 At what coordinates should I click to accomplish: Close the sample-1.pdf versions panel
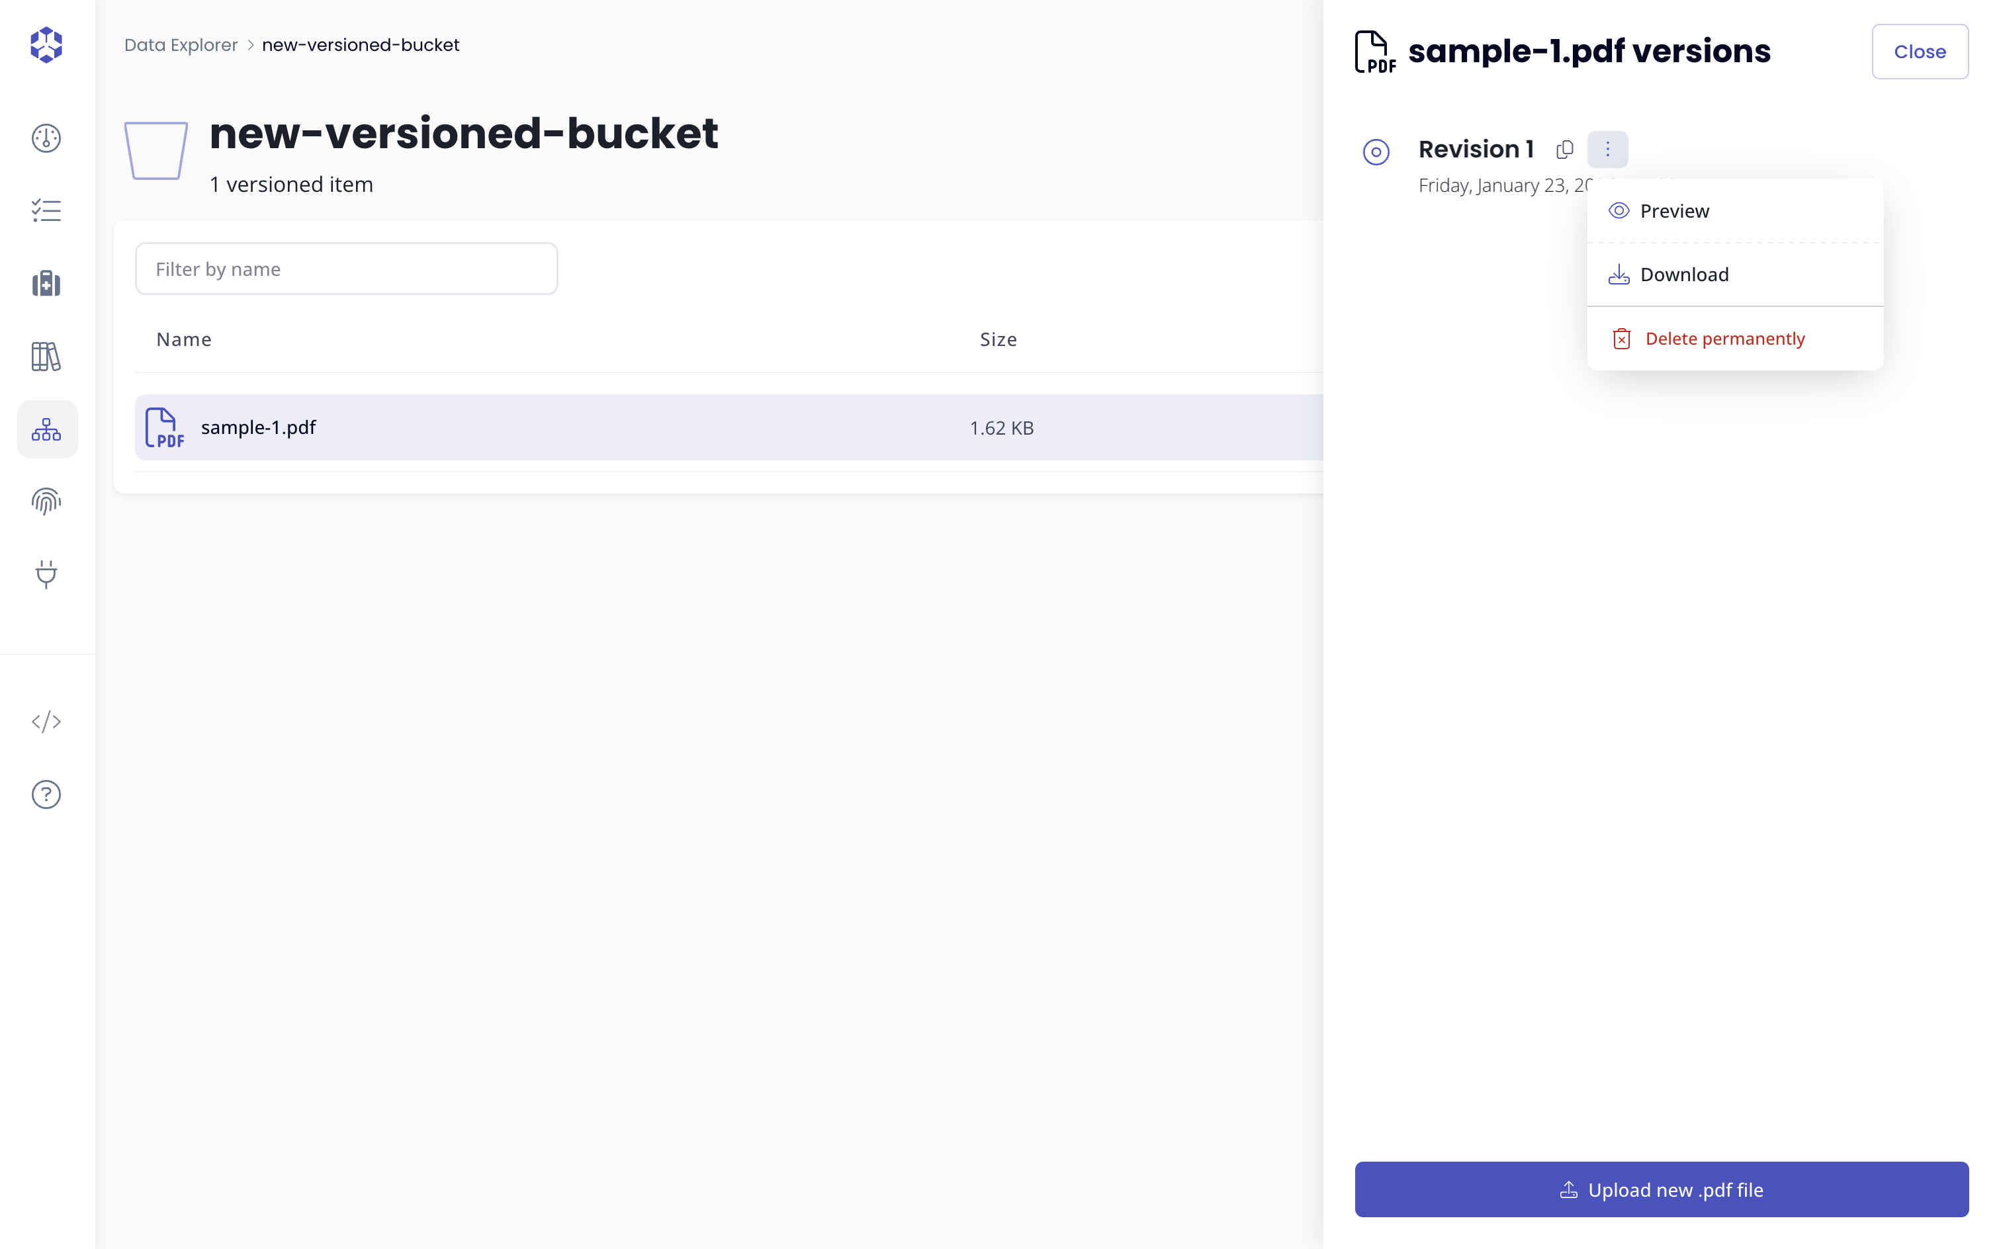[1919, 51]
